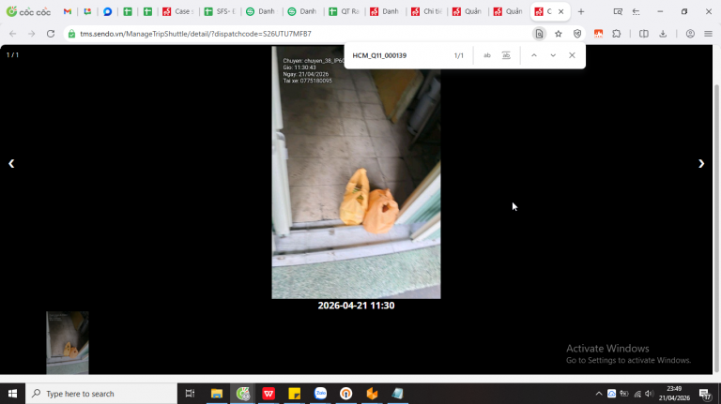The width and height of the screenshot is (721, 404).
Task: Open the Gmail pinned tab
Action: (x=68, y=11)
